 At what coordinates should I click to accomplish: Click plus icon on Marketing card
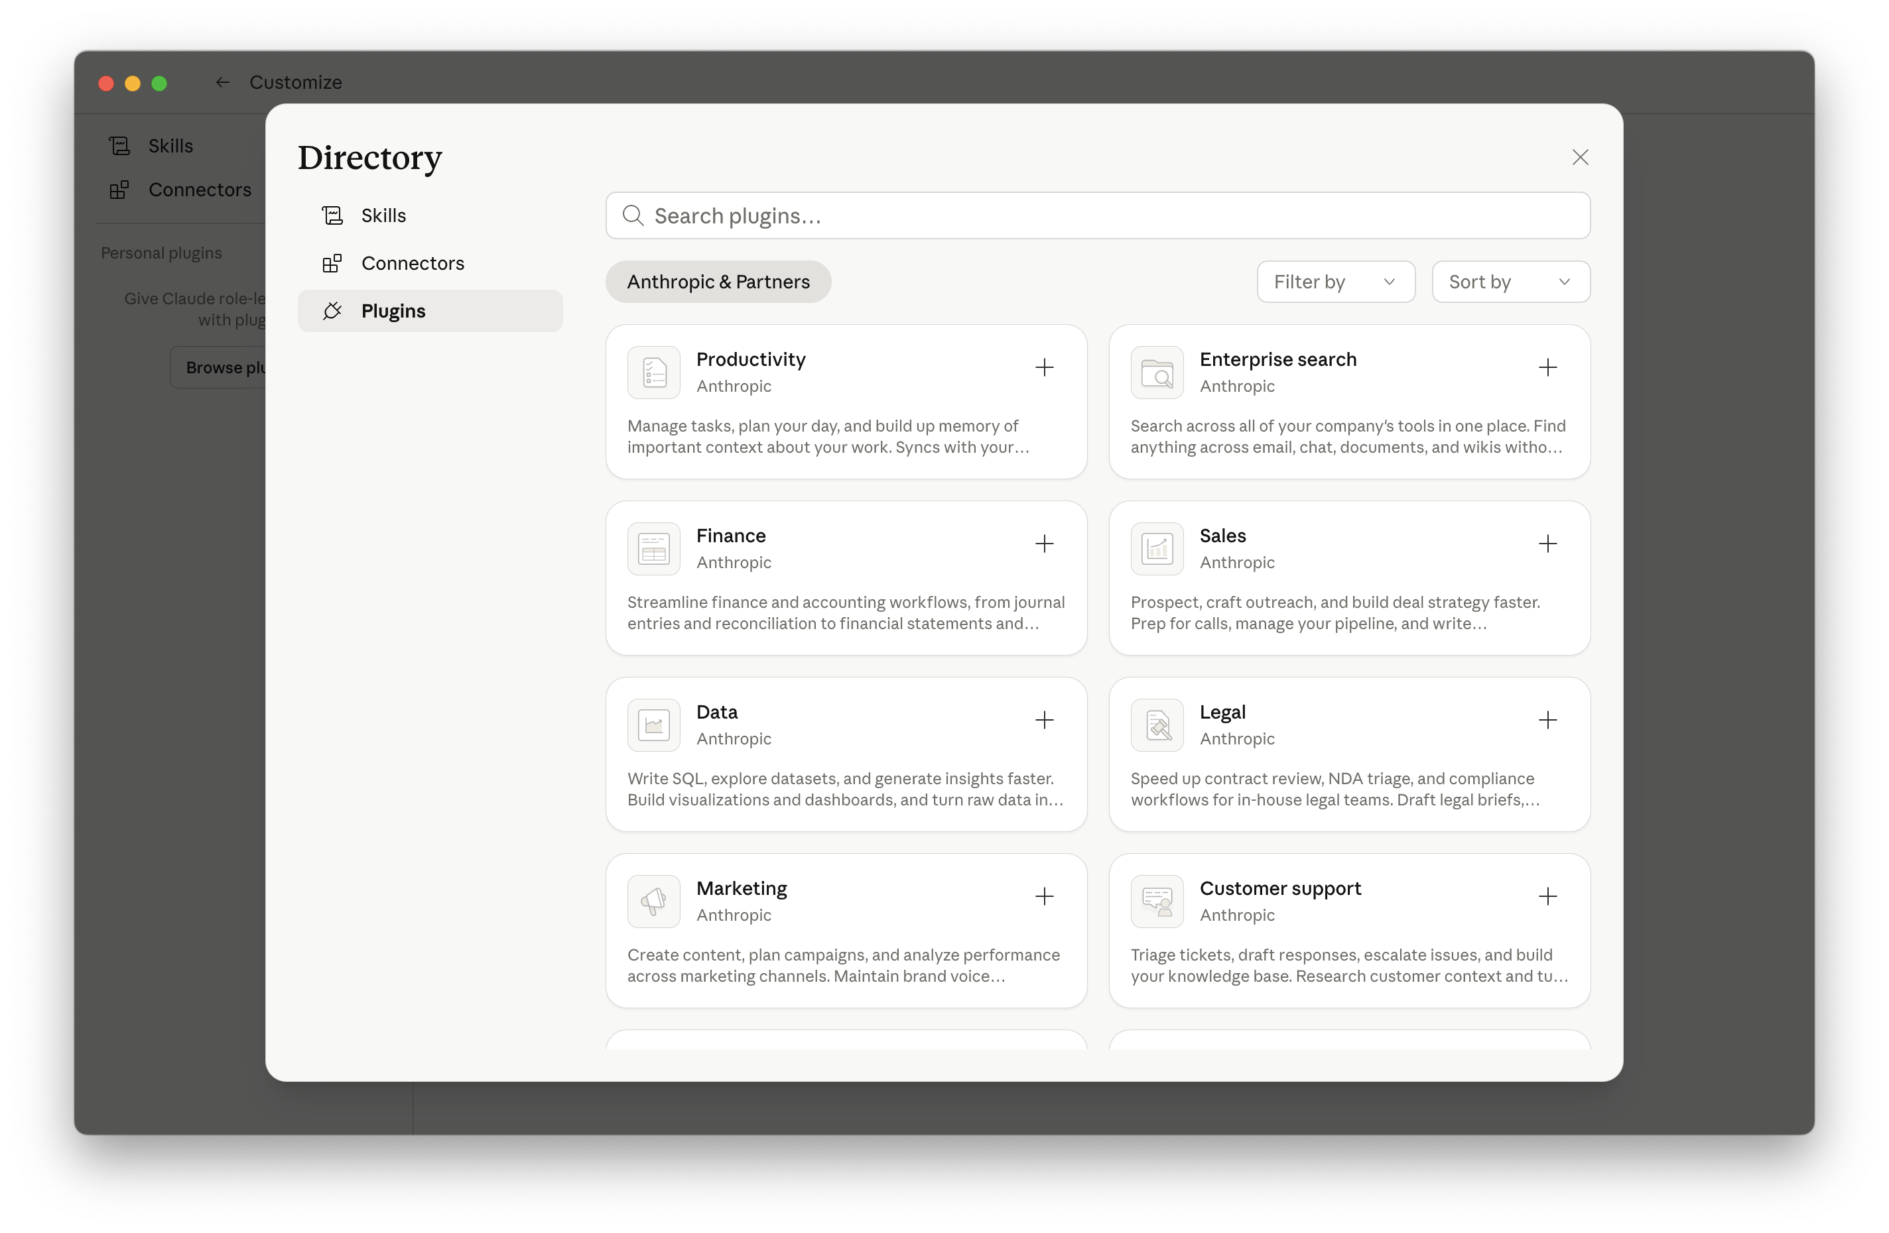[1044, 896]
